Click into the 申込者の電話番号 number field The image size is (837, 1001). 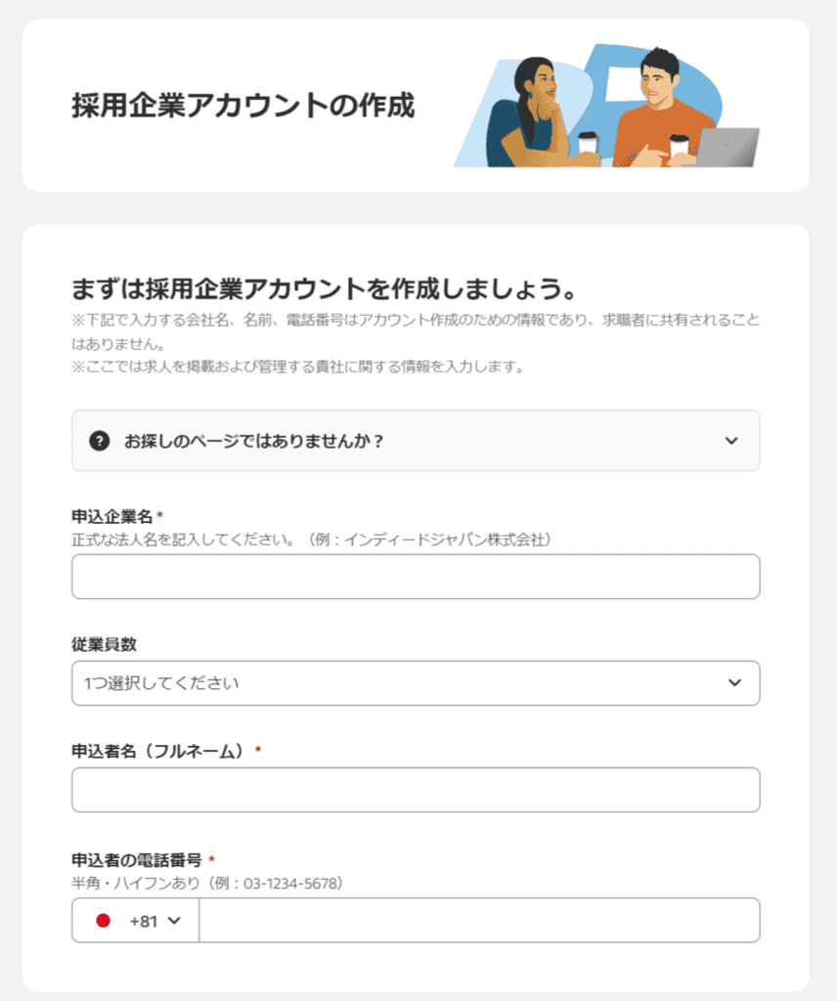coord(479,921)
